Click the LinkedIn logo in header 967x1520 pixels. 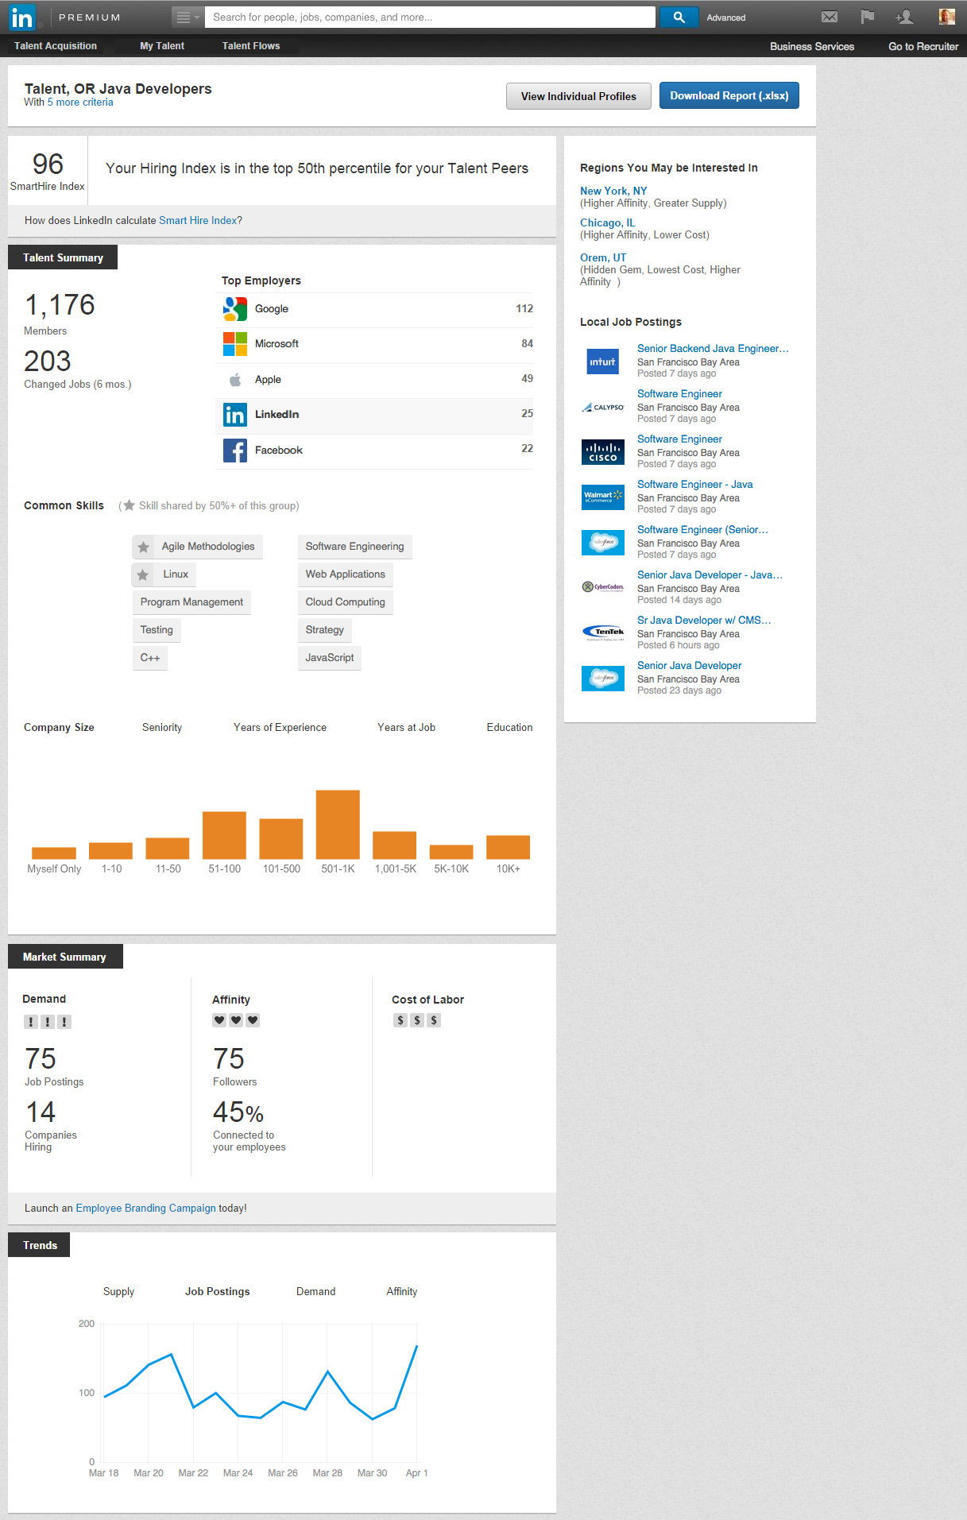pyautogui.click(x=22, y=17)
